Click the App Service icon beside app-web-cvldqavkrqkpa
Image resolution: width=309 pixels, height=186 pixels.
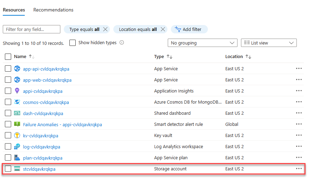(x=17, y=80)
